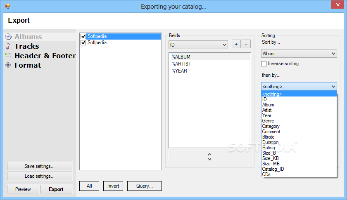The height and width of the screenshot is (200, 347).
Task: Choose ID in the dropdown list
Action: pyautogui.click(x=299, y=99)
